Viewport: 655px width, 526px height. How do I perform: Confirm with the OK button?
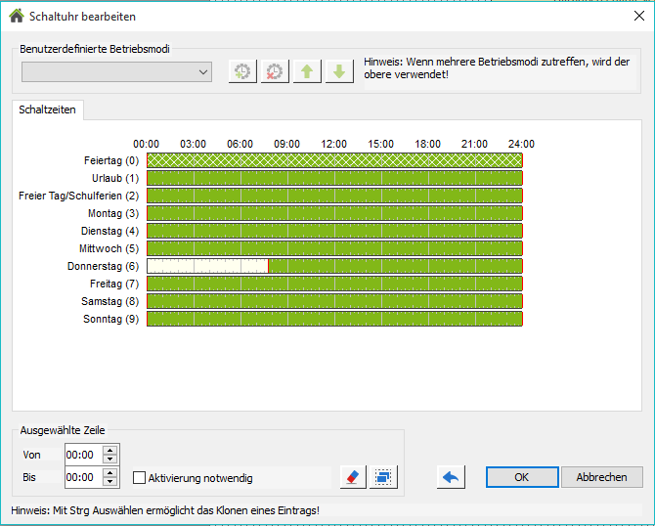click(x=522, y=477)
